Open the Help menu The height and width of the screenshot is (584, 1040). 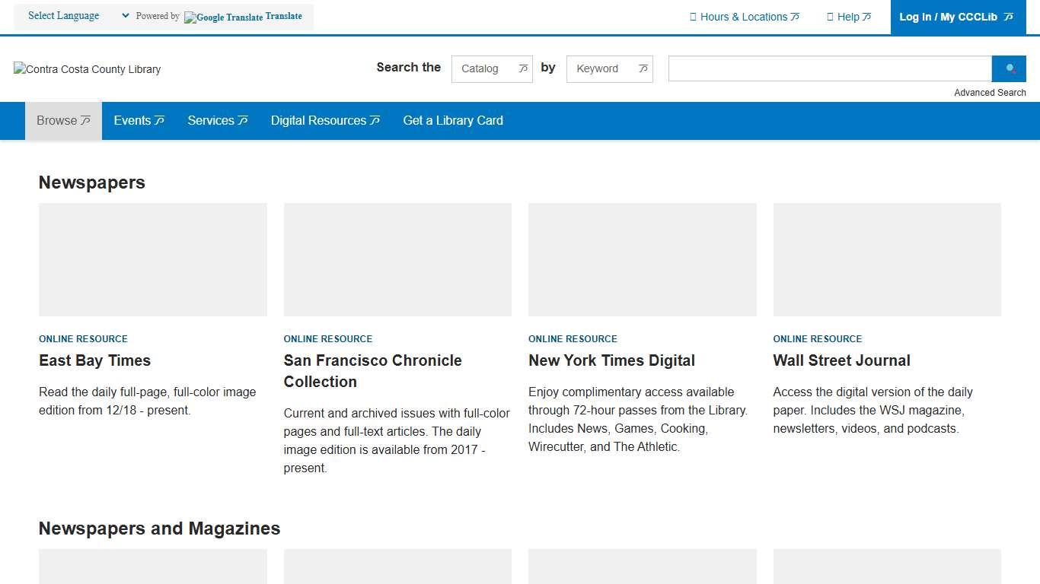[848, 17]
